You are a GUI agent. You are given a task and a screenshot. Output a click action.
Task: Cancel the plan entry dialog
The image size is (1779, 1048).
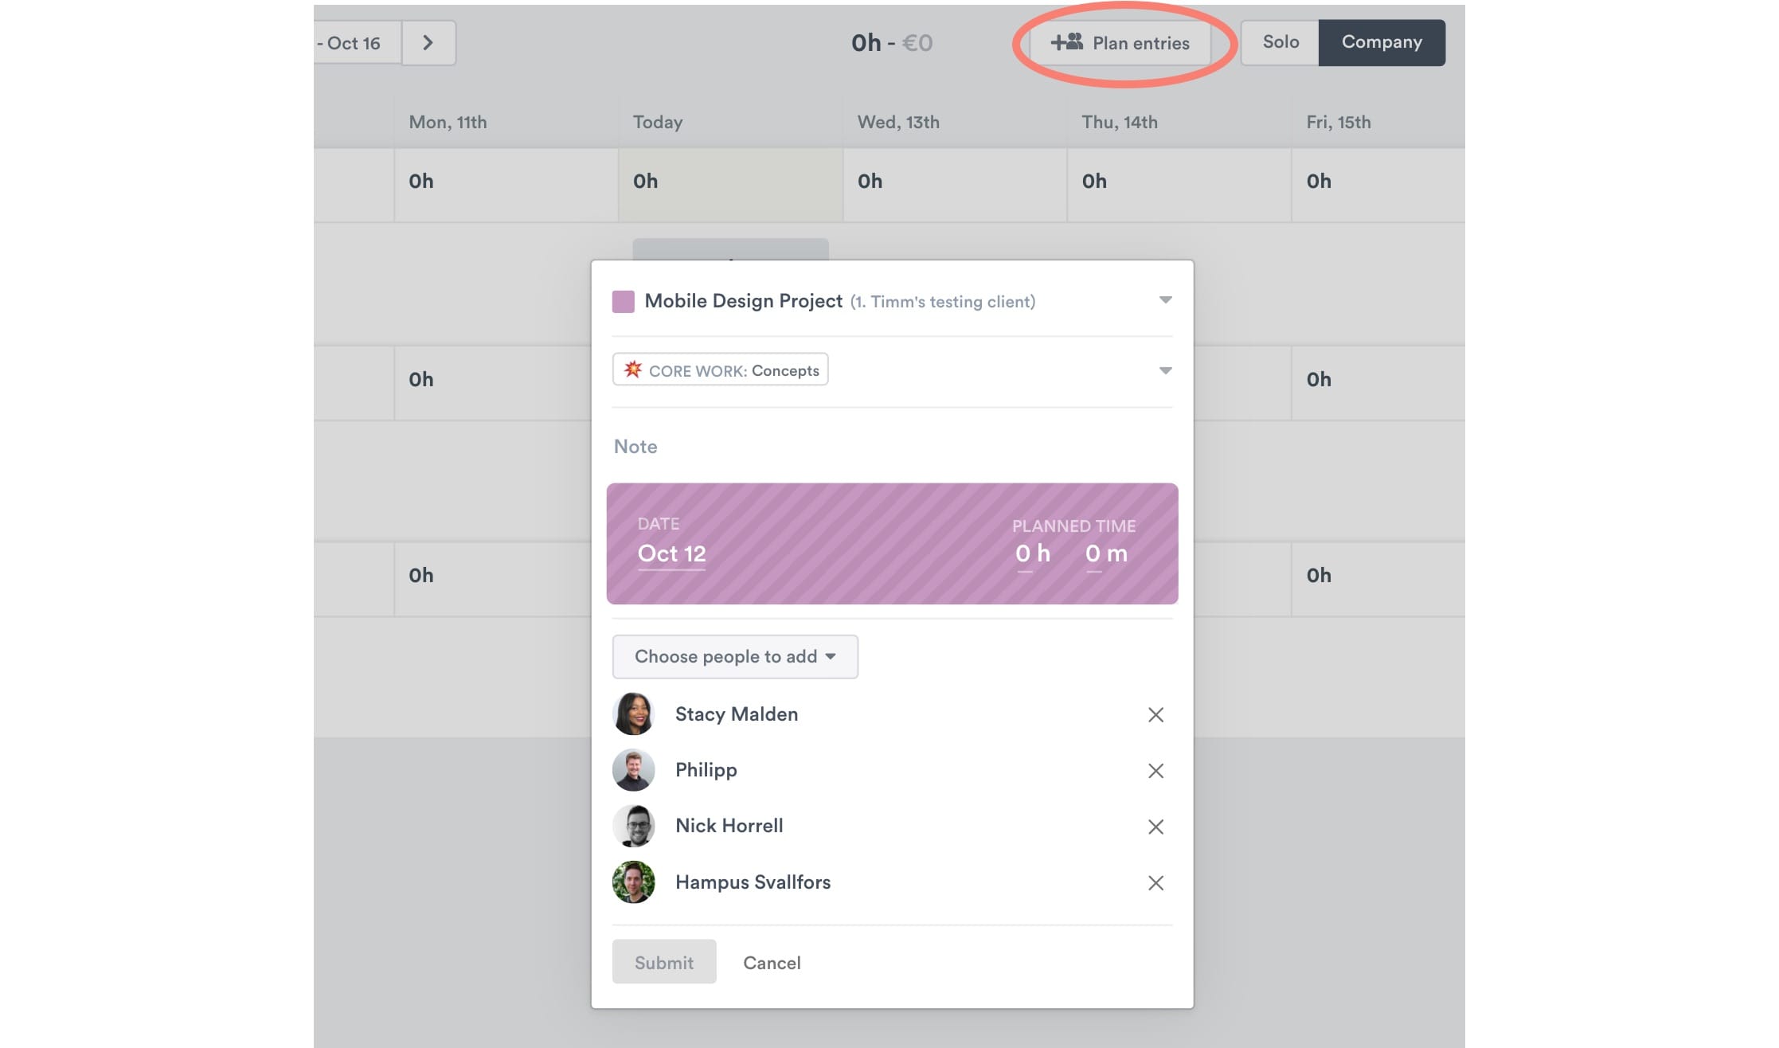(772, 962)
